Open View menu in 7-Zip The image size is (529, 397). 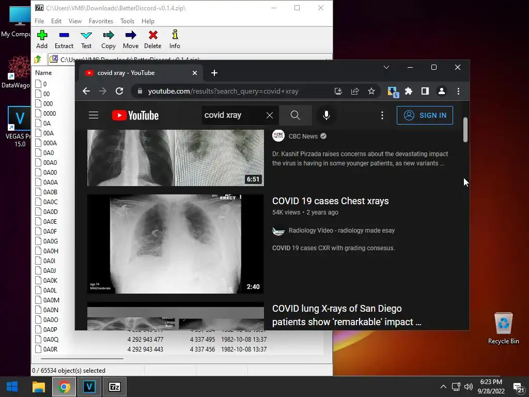coord(75,21)
